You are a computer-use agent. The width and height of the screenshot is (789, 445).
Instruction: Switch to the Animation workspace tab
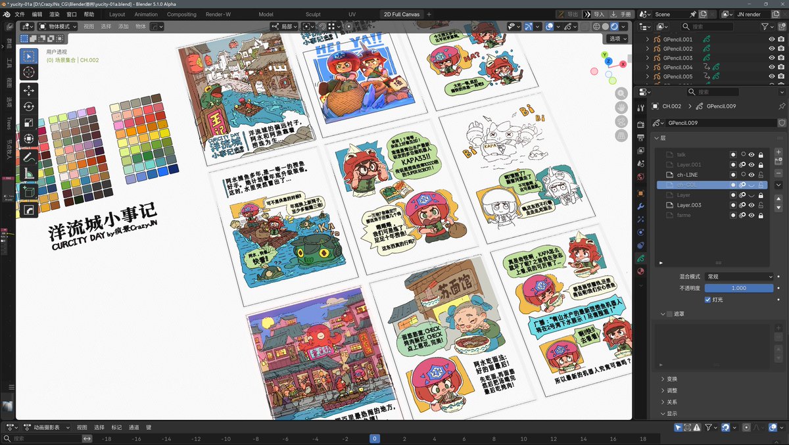(x=146, y=14)
